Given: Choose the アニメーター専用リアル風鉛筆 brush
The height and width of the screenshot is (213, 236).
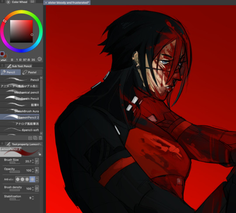Looking at the screenshot, I should 20,86.
